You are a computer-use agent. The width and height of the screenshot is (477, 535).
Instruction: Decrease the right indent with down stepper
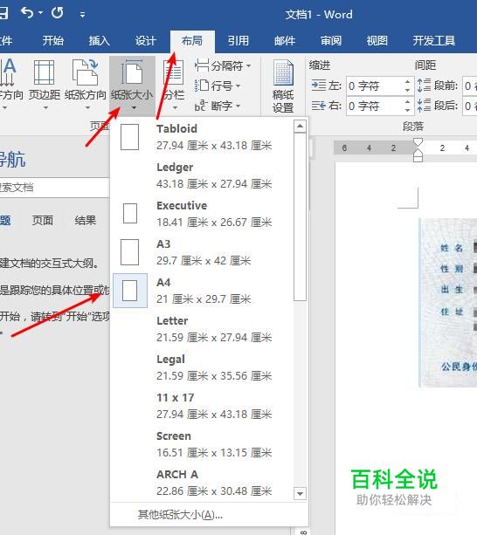407,110
